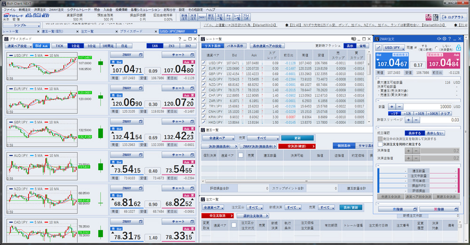
Task: Click the red 全注文取消 button
Action: (x=218, y=216)
